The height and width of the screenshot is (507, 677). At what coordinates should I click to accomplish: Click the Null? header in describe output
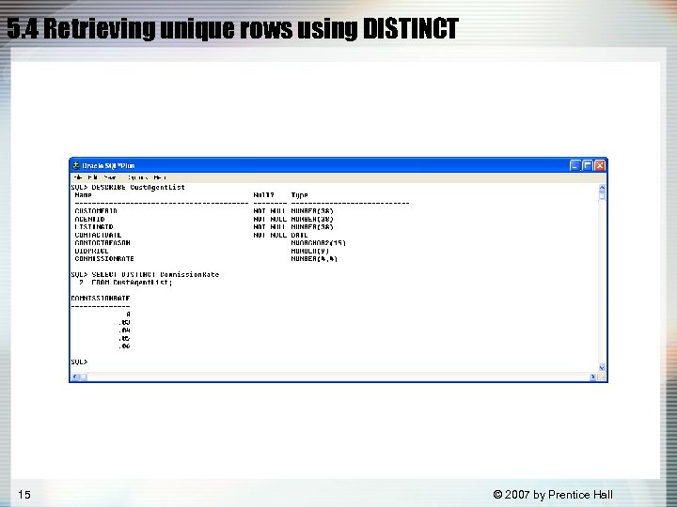[264, 195]
